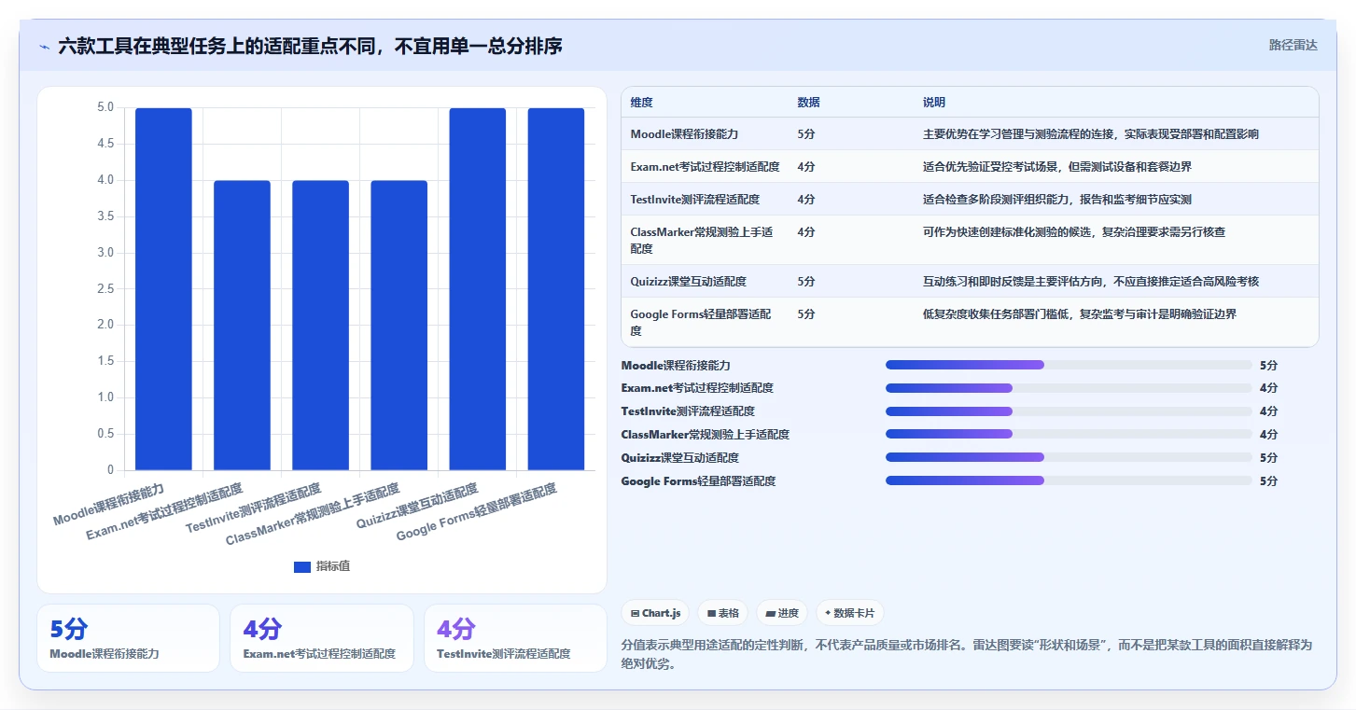Image resolution: width=1356 pixels, height=710 pixels.
Task: Click the 2.5 y-axis tick label
Action: (x=105, y=289)
